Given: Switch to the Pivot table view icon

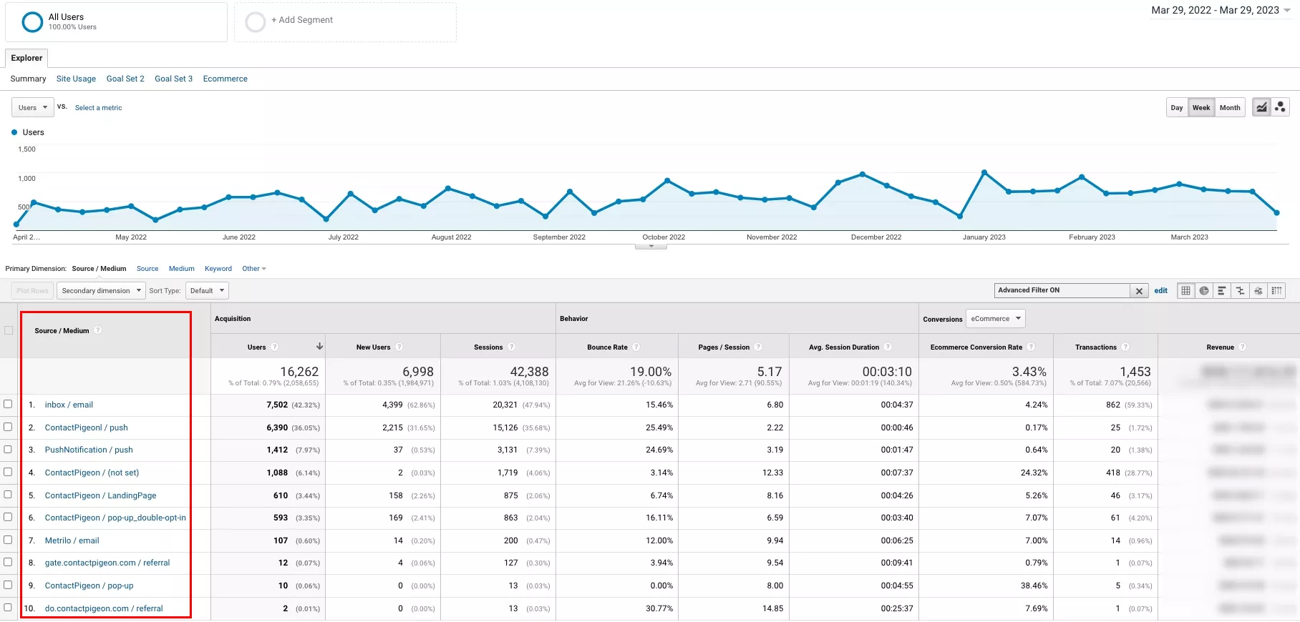Looking at the screenshot, I should pos(1276,290).
